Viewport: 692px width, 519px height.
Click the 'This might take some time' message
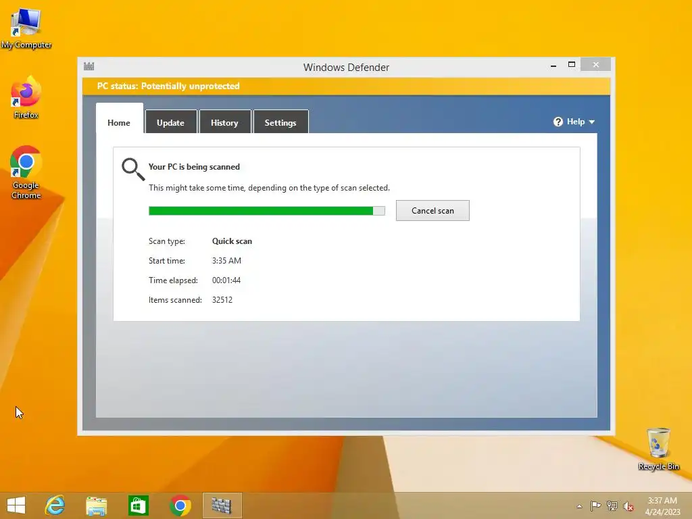coord(269,188)
